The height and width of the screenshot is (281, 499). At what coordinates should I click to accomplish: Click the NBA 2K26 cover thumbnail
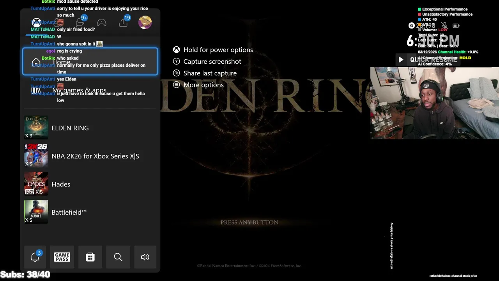tap(36, 156)
